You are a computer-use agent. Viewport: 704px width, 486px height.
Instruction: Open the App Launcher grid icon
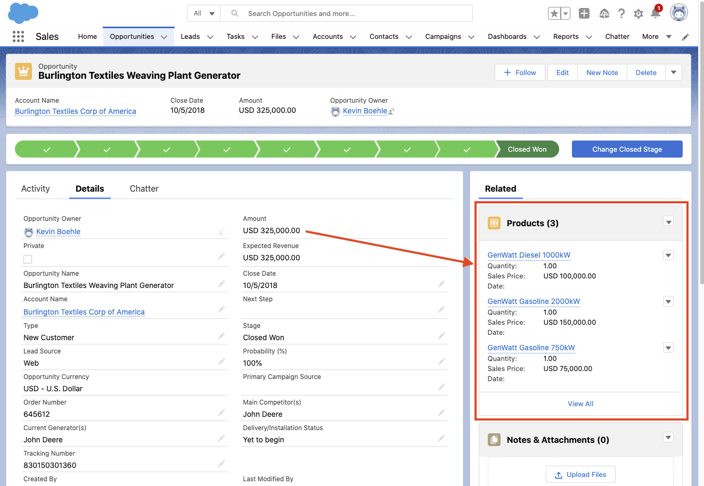tap(18, 36)
